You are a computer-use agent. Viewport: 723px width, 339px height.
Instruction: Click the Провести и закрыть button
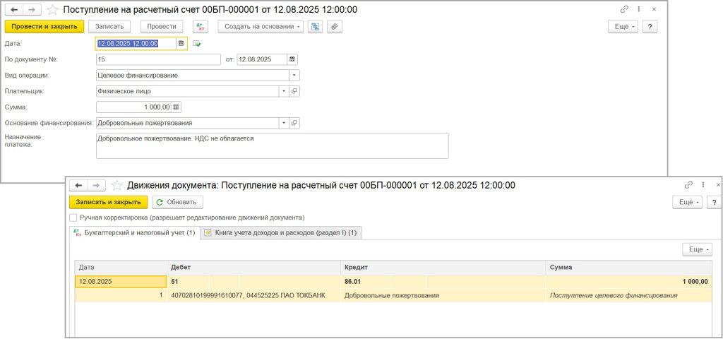(x=44, y=26)
